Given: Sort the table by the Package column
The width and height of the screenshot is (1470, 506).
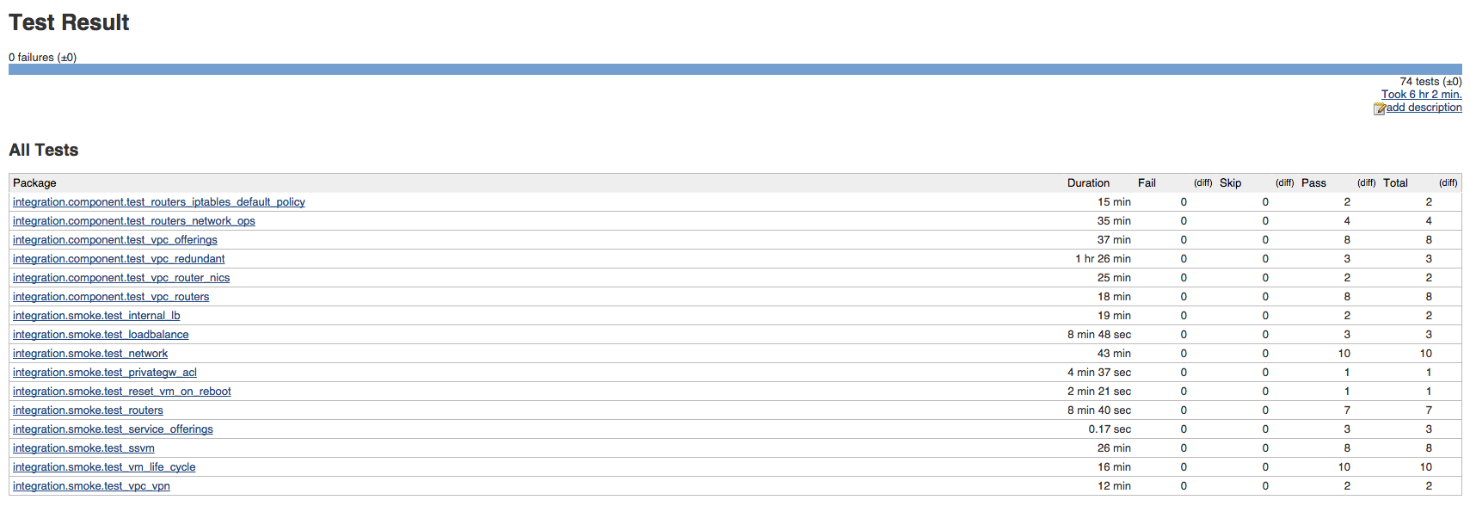Looking at the screenshot, I should click(34, 182).
